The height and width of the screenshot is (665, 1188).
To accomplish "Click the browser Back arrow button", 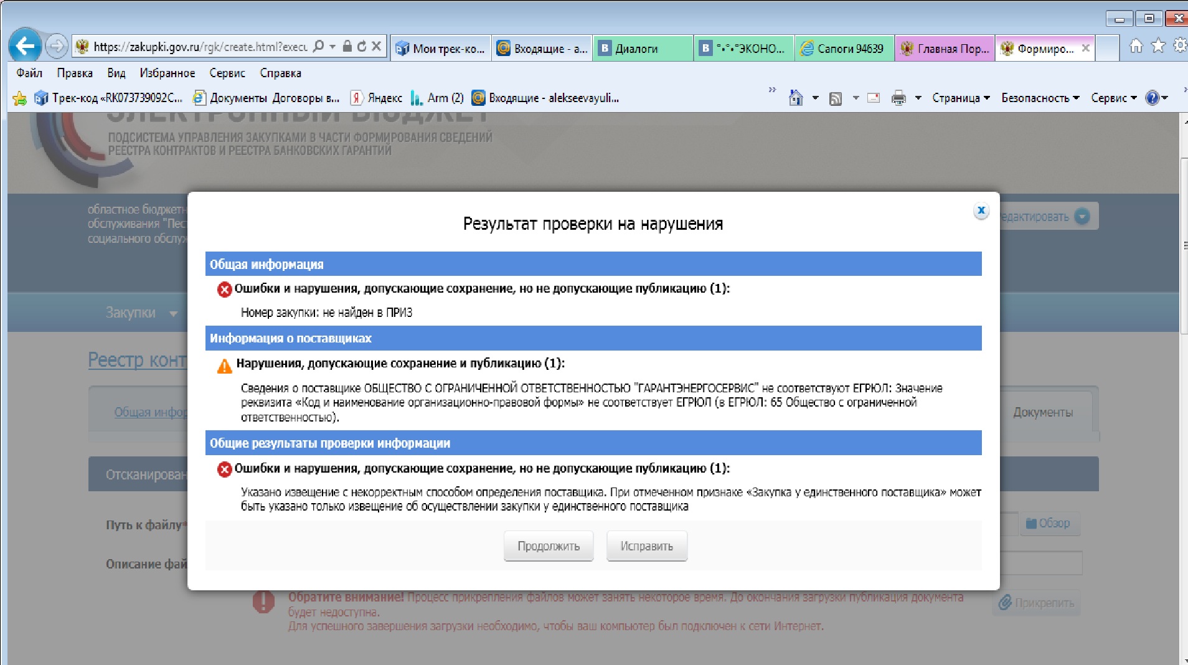I will [x=25, y=46].
